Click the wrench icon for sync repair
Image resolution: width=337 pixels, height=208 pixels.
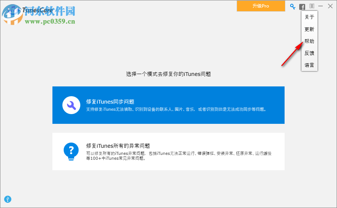72,105
